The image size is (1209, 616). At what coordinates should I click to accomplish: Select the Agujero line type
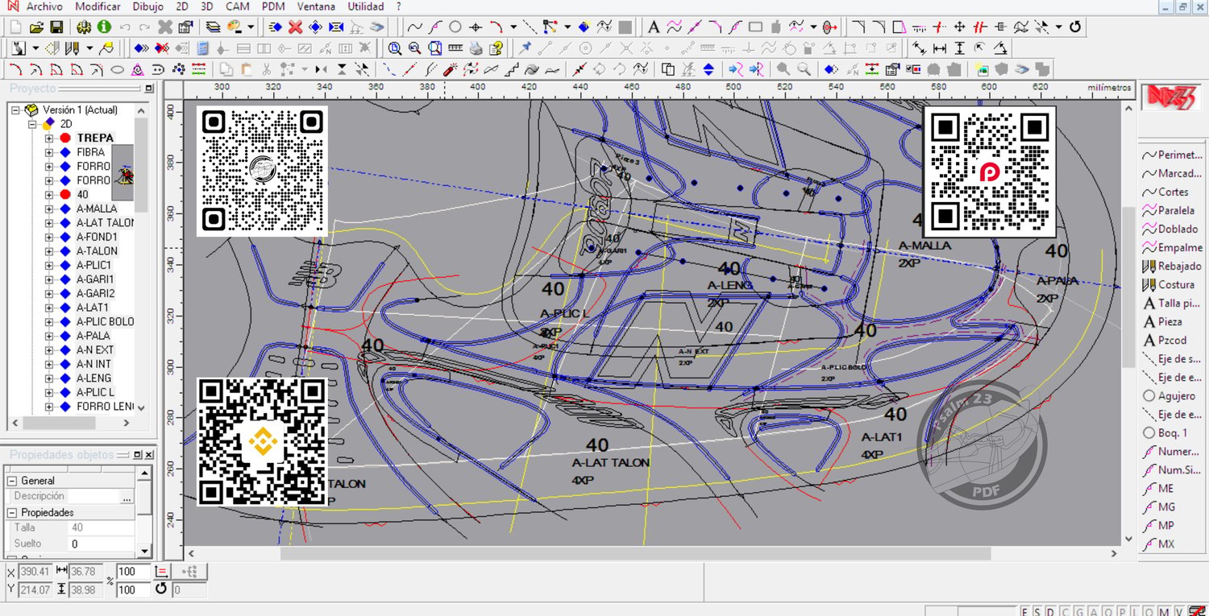1170,395
